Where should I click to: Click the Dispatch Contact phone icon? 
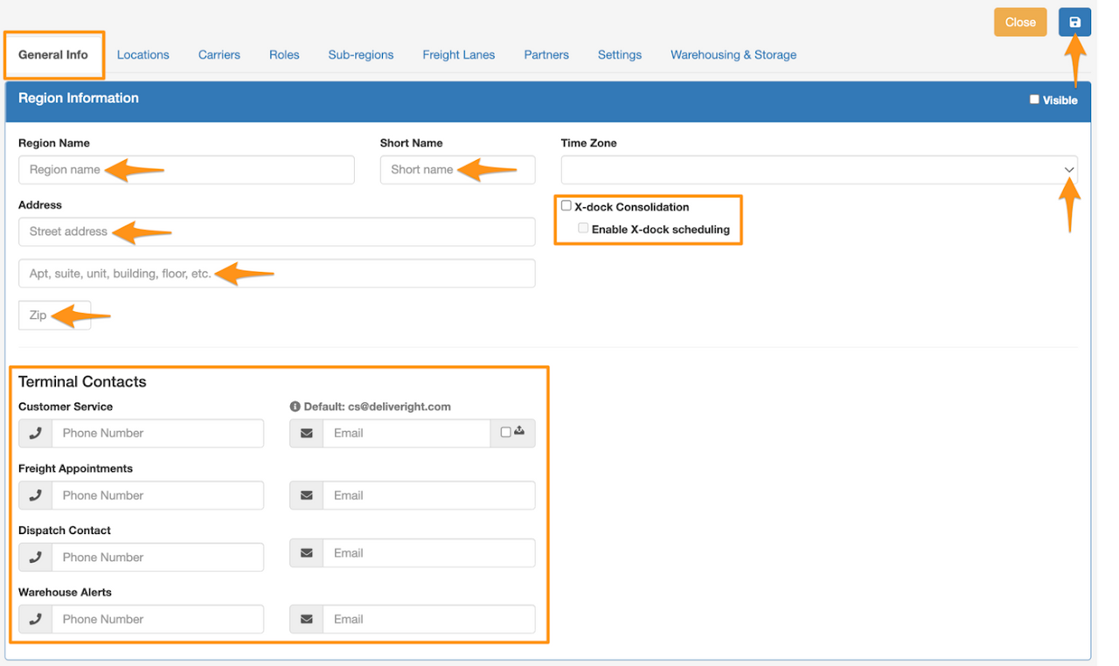(x=35, y=558)
